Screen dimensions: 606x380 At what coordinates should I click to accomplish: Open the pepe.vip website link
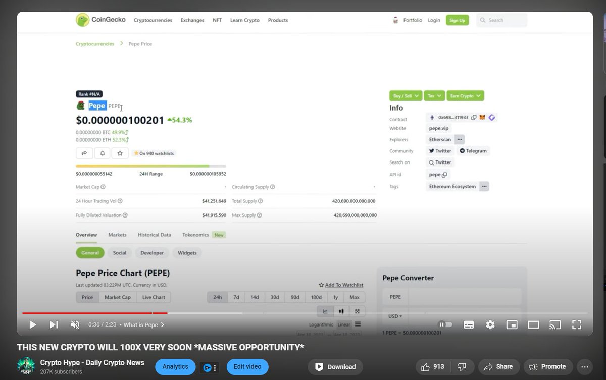tap(438, 129)
